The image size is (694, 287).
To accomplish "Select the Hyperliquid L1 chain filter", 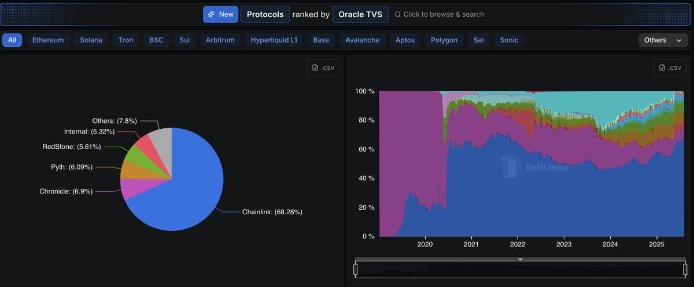I will pos(274,40).
